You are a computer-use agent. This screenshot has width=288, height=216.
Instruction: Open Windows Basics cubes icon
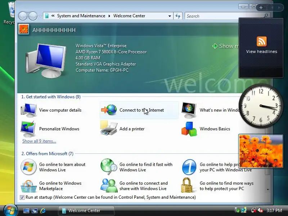tap(189, 129)
